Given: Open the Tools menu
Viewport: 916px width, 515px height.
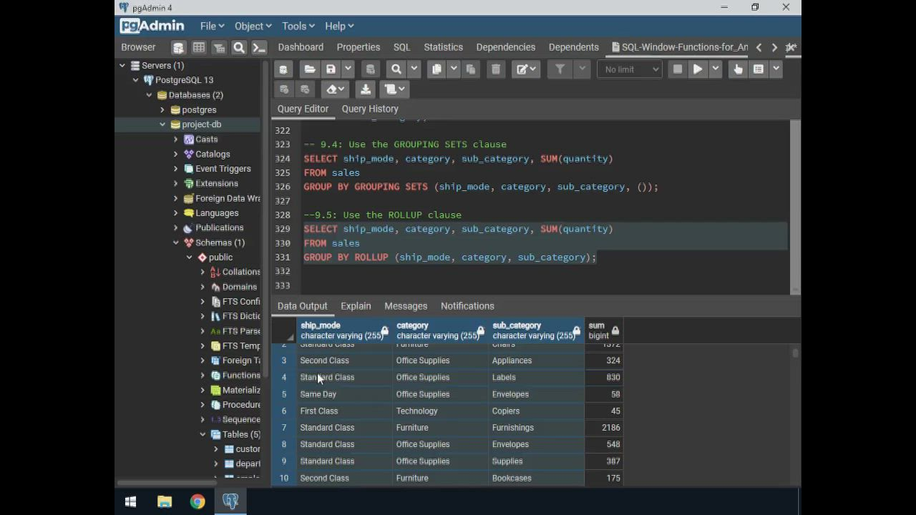Looking at the screenshot, I should click(x=298, y=26).
